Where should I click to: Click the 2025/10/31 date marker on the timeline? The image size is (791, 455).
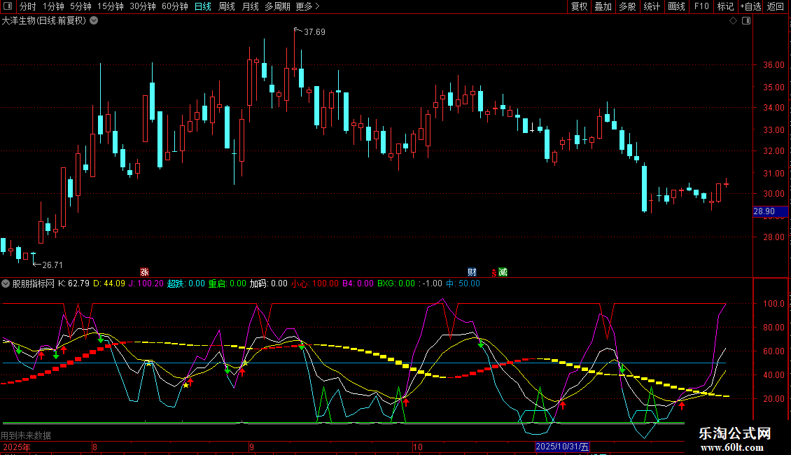tap(563, 447)
